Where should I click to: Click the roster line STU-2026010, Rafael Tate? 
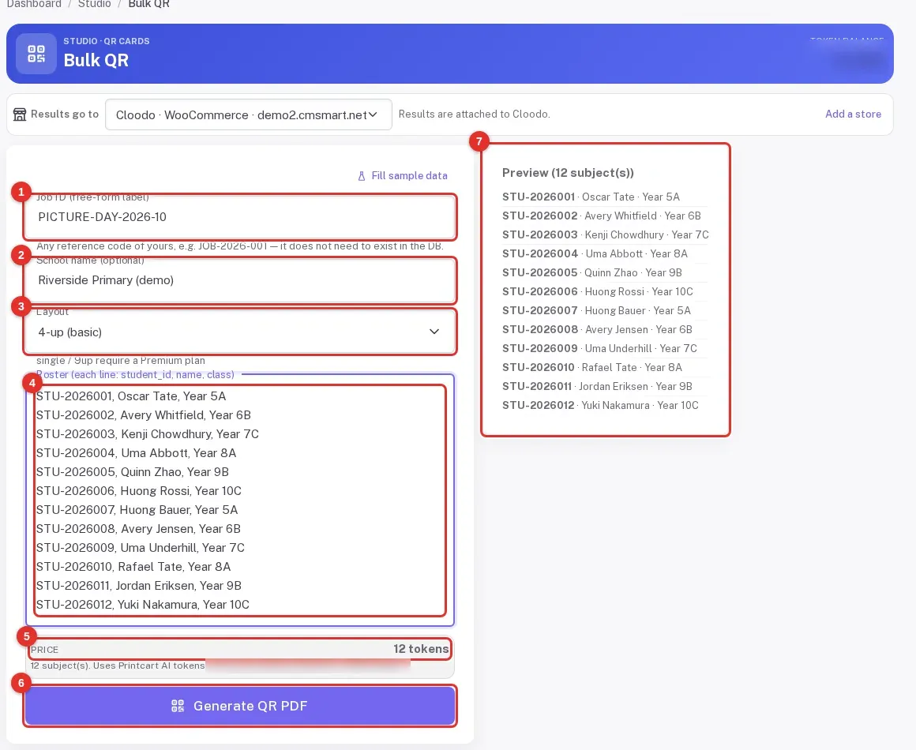[x=133, y=567]
